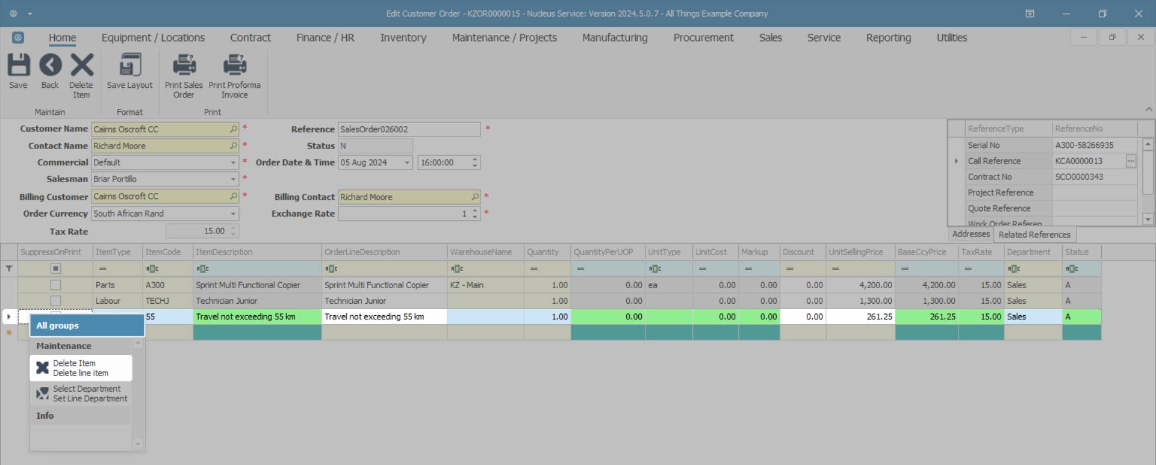1156x465 pixels.
Task: Open the Equipment / Locations ribbon tab
Action: (153, 38)
